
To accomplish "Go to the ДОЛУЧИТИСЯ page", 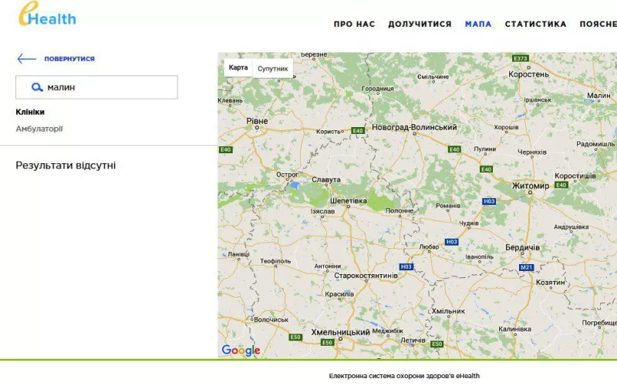I will click(420, 24).
